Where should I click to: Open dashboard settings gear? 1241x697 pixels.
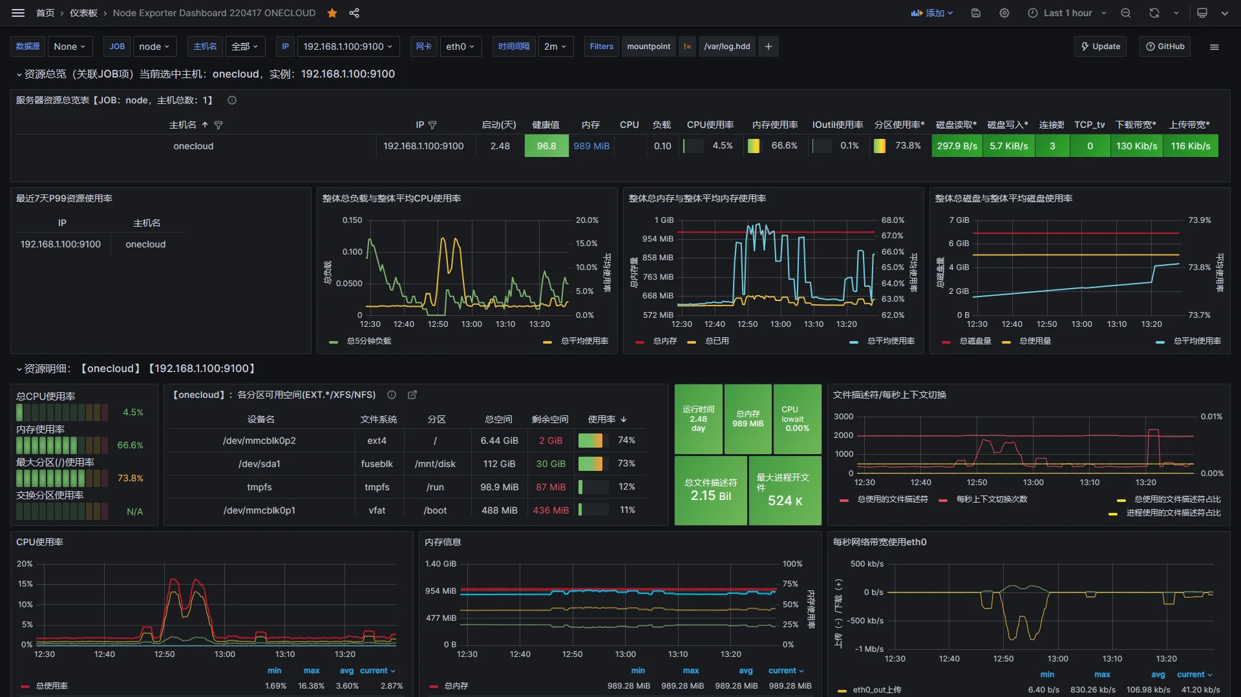tap(1004, 13)
